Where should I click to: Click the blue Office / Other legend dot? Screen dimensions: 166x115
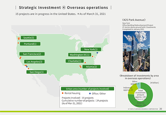click(x=90, y=93)
